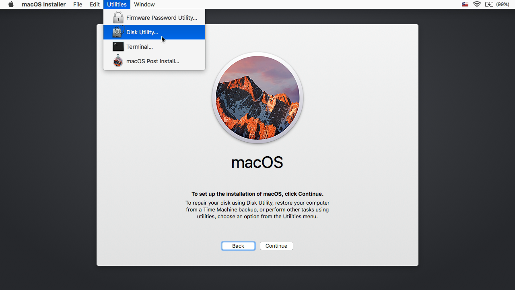The width and height of the screenshot is (515, 290).
Task: Click the Back button
Action: tap(238, 246)
